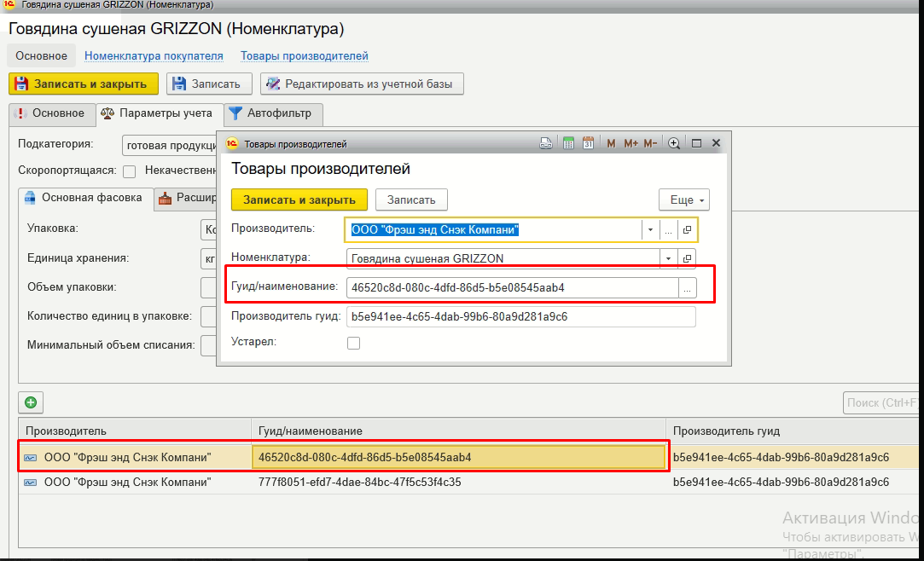This screenshot has height=561, width=924.
Task: Click the M- memory subtract icon
Action: (650, 143)
